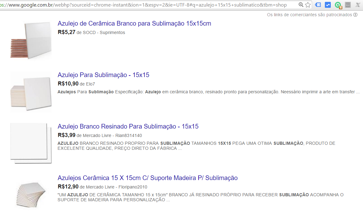This screenshot has height=215, width=363.
Task: Click the Elo7 description 'Azulejos Para Sublimação Especificação'
Action: point(208,92)
